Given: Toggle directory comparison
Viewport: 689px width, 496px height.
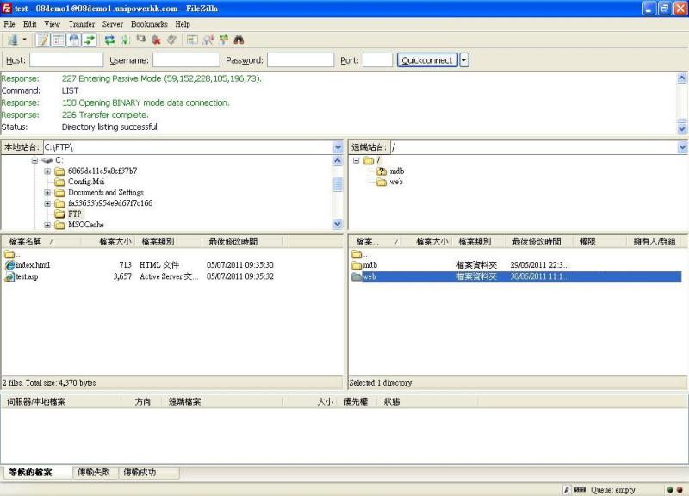Looking at the screenshot, I should (x=208, y=40).
